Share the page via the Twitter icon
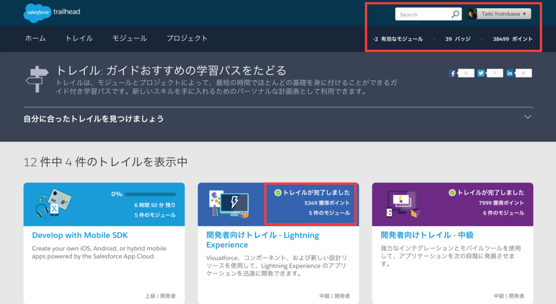556x304 pixels. click(481, 73)
